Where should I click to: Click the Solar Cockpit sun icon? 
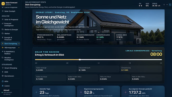tap(3, 11)
